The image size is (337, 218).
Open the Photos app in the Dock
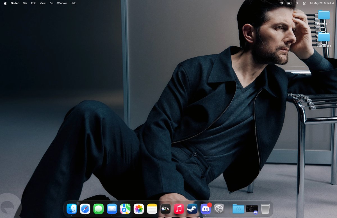click(x=139, y=209)
